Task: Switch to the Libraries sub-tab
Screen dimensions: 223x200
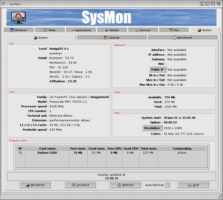Action: 112,38
